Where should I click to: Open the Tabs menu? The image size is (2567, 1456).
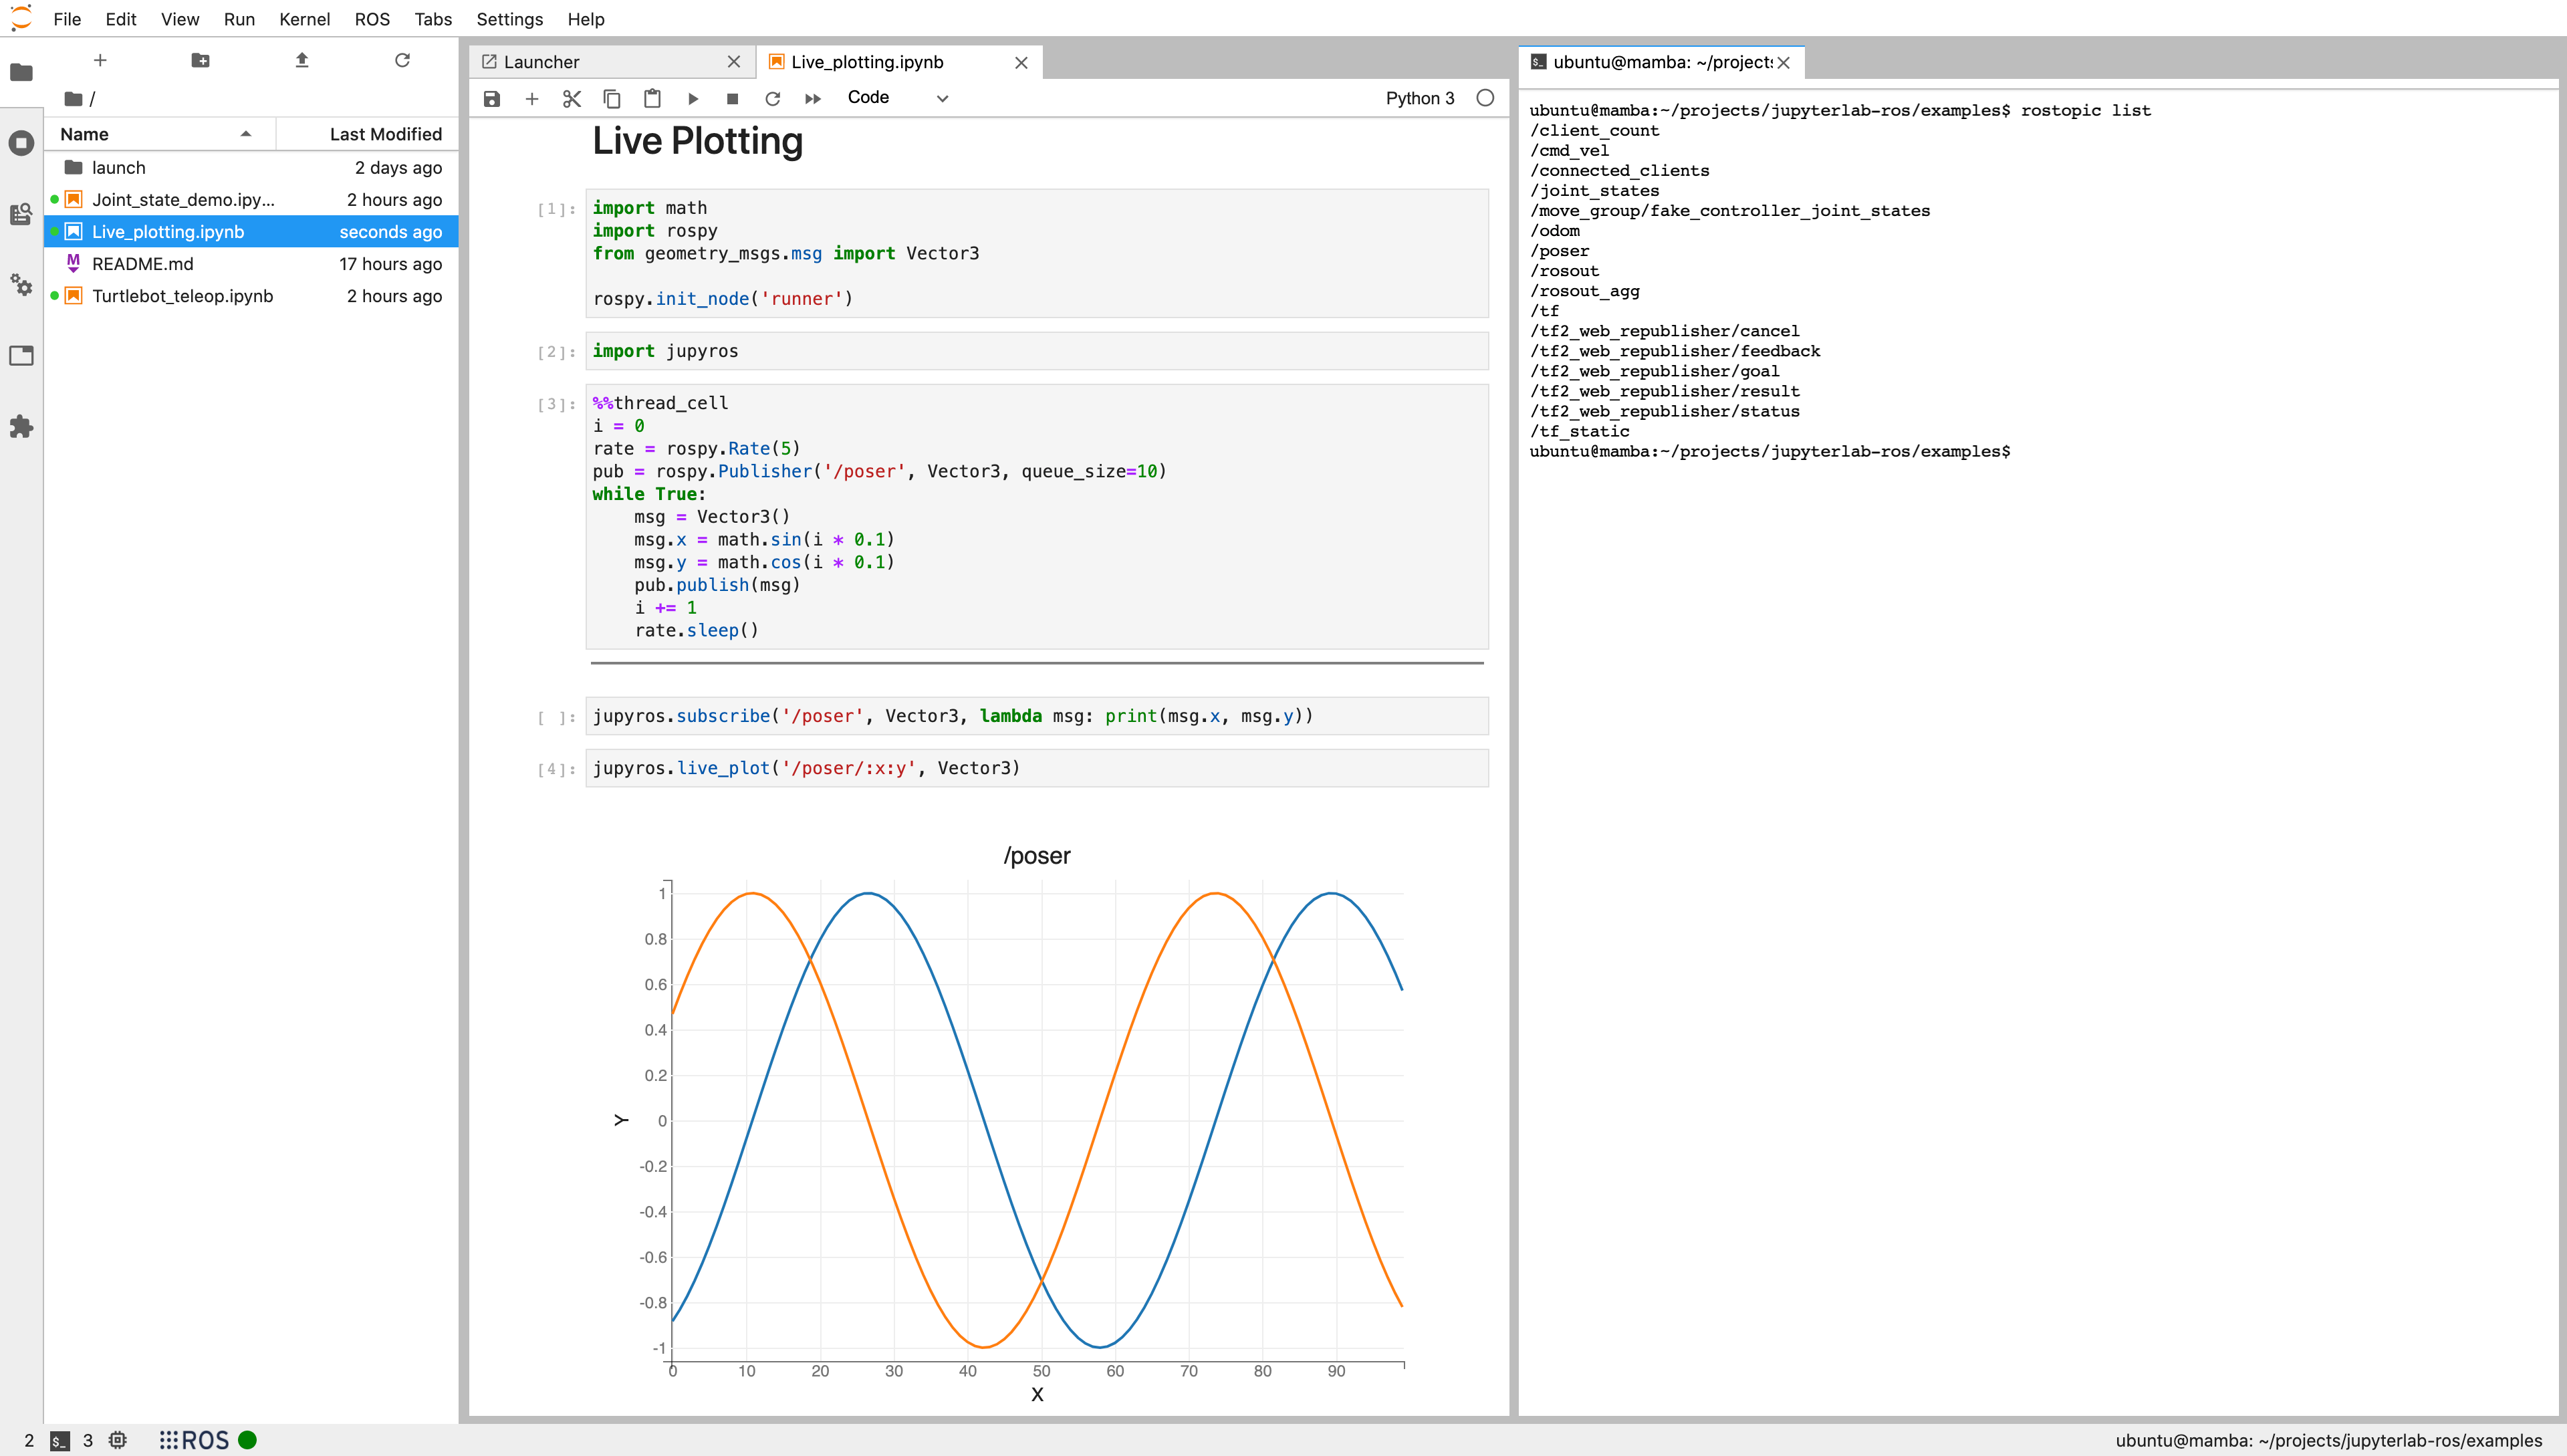tap(433, 19)
